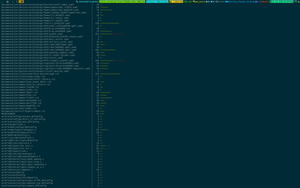Click the 34C temperature indicator
The width and height of the screenshot is (300, 188).
pos(188,1)
